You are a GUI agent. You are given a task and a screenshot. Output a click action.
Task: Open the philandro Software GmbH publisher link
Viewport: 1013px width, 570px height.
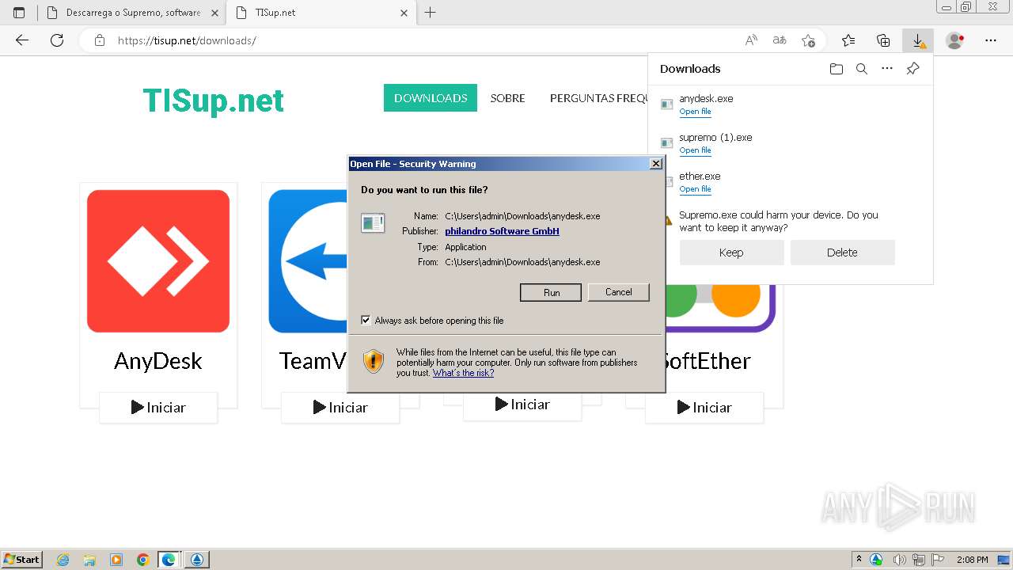pos(502,231)
